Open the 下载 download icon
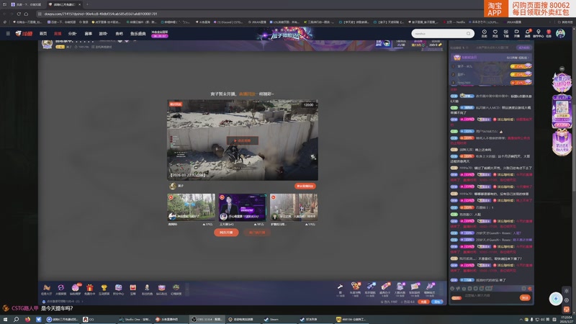 tap(506, 33)
